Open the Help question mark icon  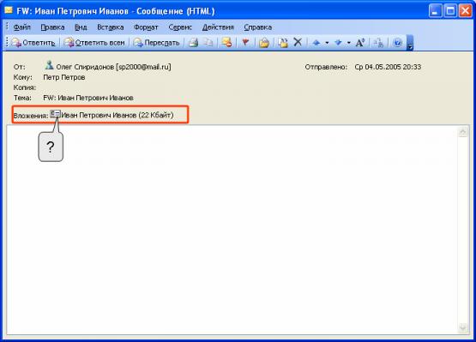click(397, 43)
